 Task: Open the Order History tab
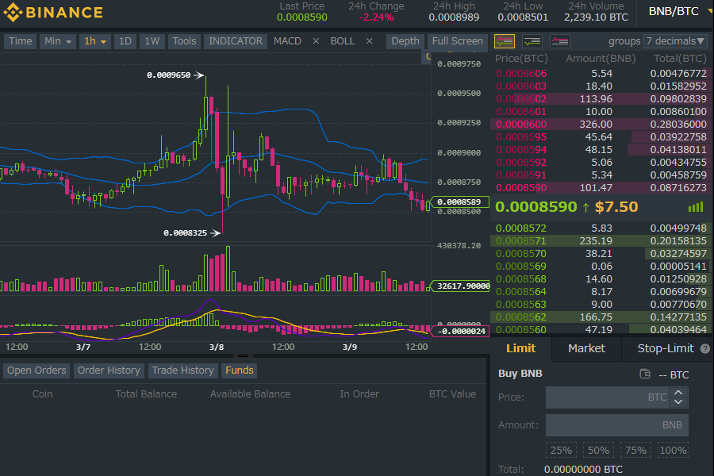(109, 370)
